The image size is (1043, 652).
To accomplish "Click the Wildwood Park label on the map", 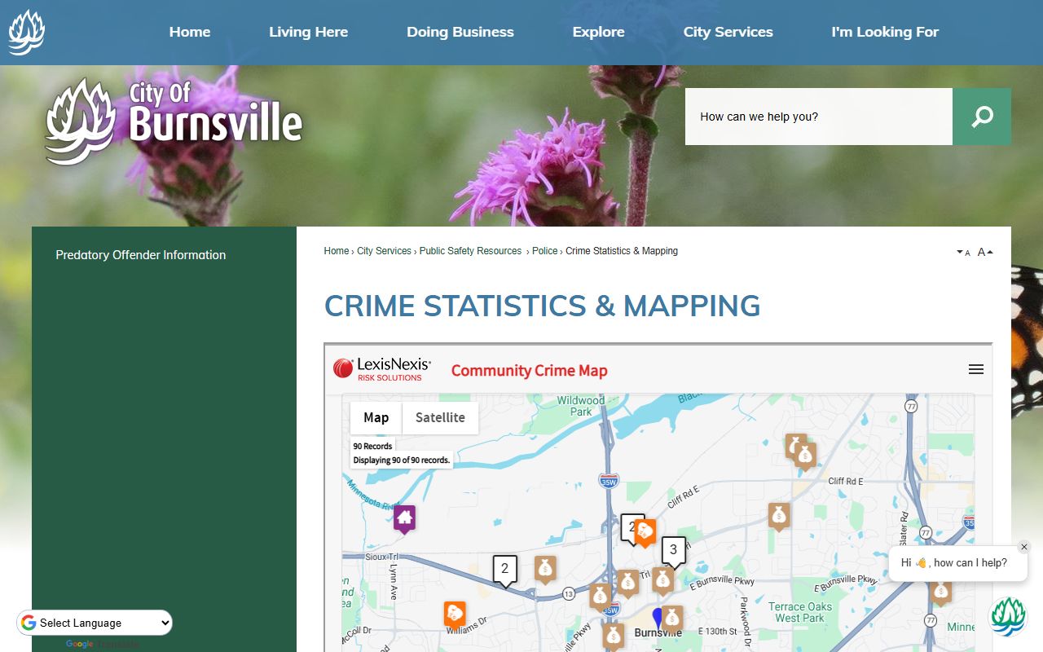I will click(x=581, y=406).
